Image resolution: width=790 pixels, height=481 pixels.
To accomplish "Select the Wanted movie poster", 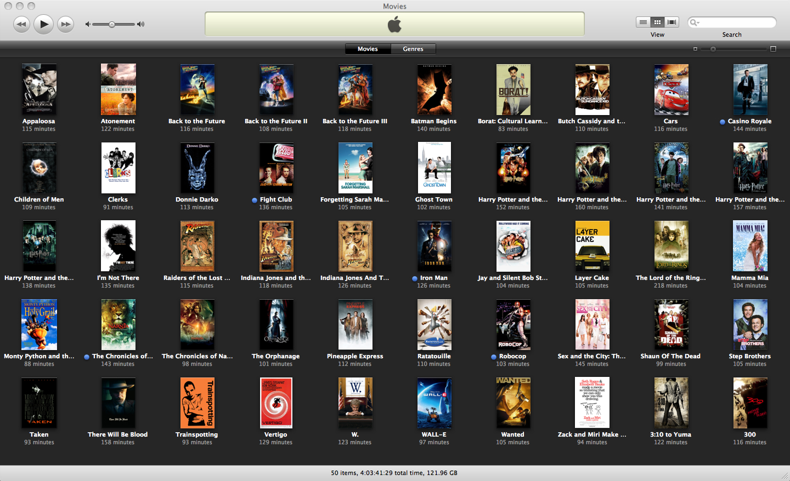I will 513,403.
